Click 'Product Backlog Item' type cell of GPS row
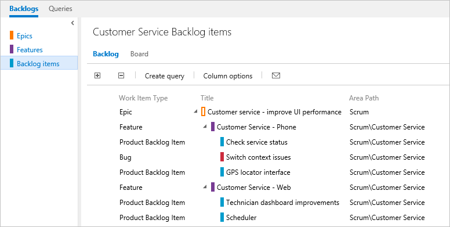450x227 pixels. [x=152, y=172]
